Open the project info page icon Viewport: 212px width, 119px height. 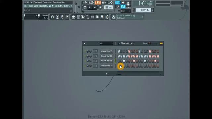97,17
